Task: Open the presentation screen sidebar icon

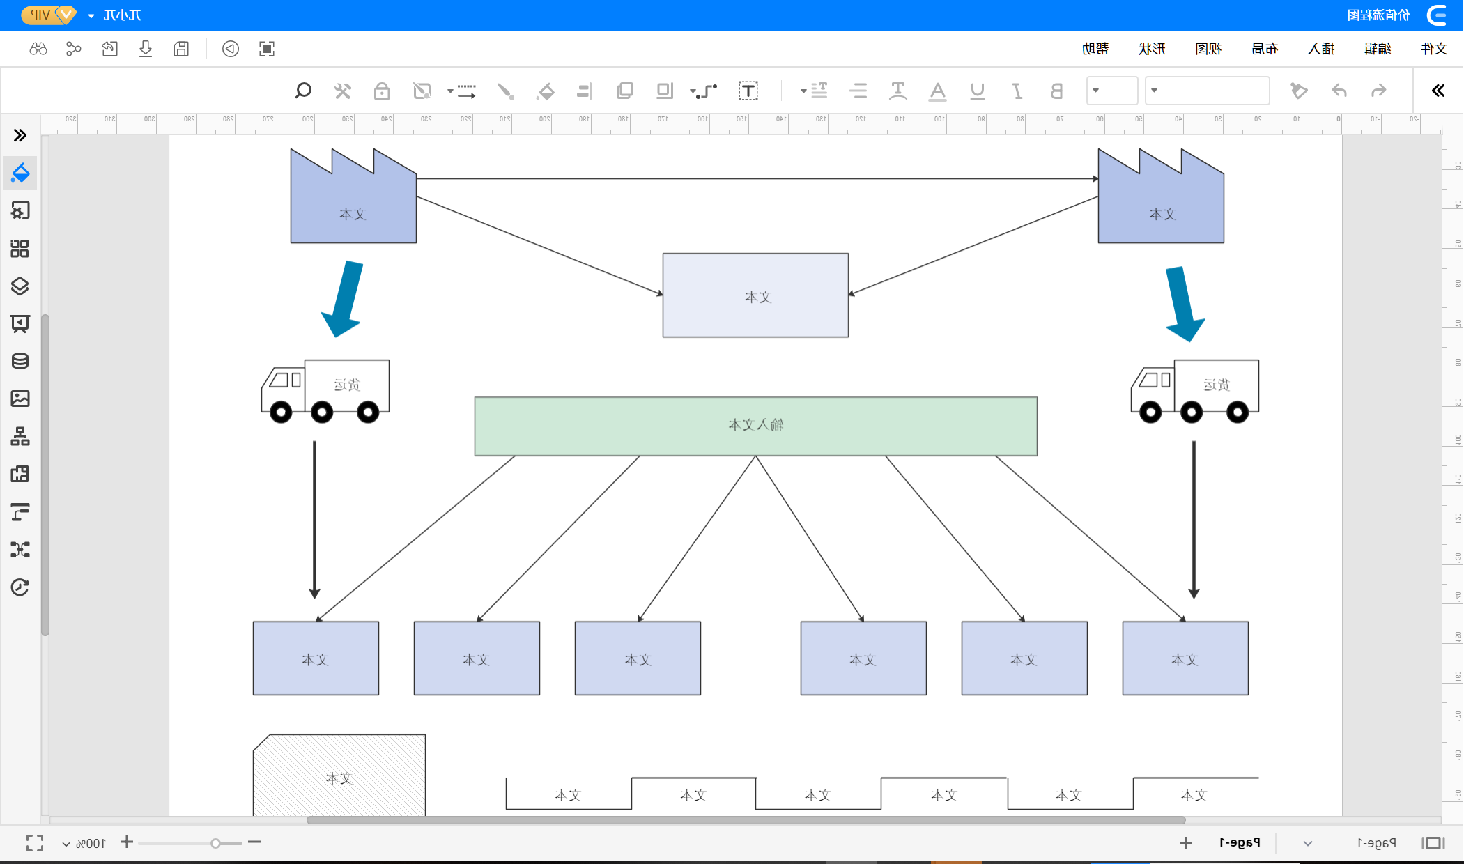Action: [20, 323]
